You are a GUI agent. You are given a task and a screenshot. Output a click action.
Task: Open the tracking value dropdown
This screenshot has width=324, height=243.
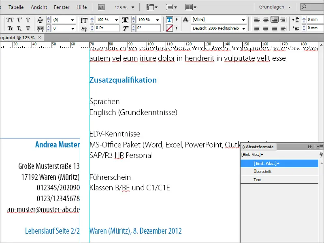(72, 28)
